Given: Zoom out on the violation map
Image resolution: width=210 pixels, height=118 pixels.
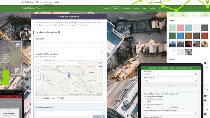Looking at the screenshot, I should pos(39,71).
